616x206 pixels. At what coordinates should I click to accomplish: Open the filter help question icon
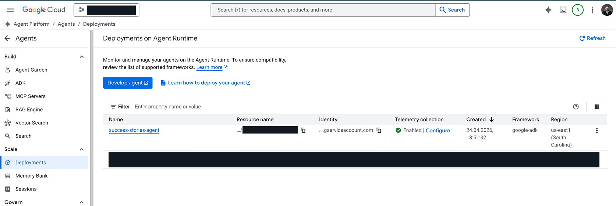(x=576, y=107)
